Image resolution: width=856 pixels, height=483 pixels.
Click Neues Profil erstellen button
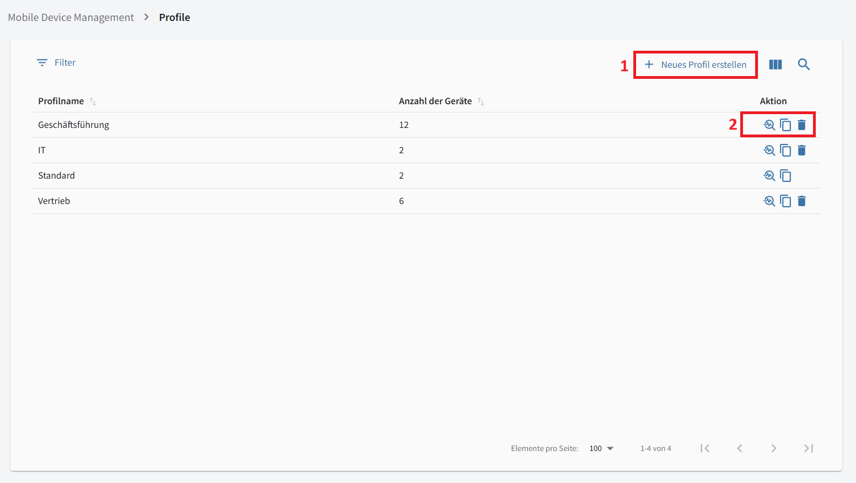pyautogui.click(x=696, y=65)
